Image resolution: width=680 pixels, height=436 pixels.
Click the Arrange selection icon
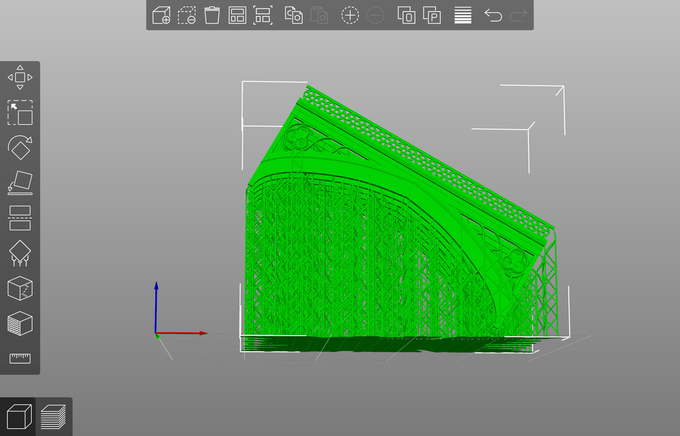(x=263, y=15)
